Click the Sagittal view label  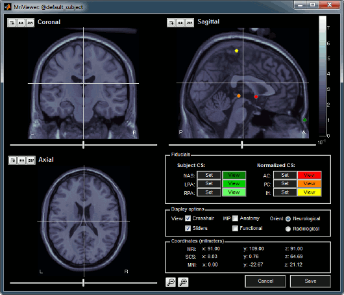(208, 21)
